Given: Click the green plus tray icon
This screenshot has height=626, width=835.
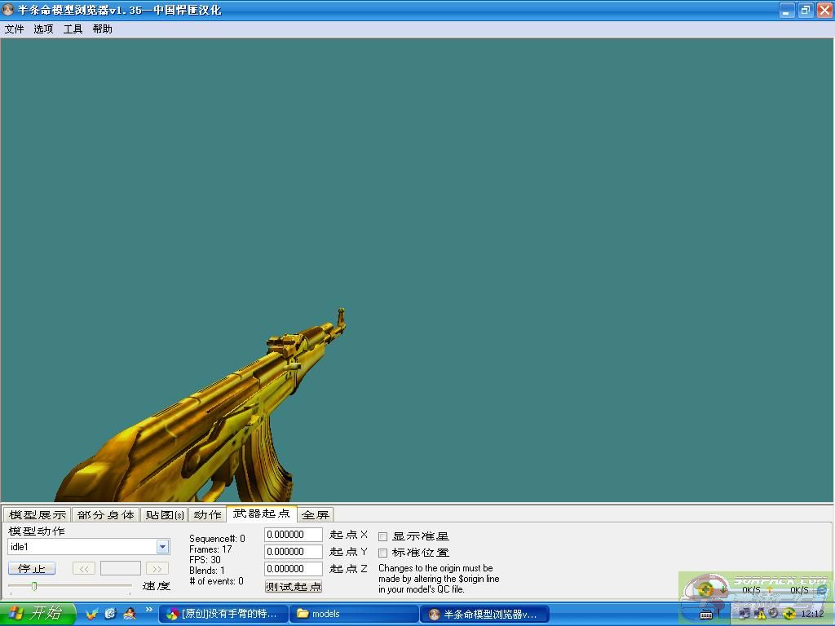Looking at the screenshot, I should 789,614.
